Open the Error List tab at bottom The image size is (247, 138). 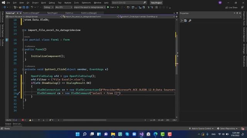[17, 124]
